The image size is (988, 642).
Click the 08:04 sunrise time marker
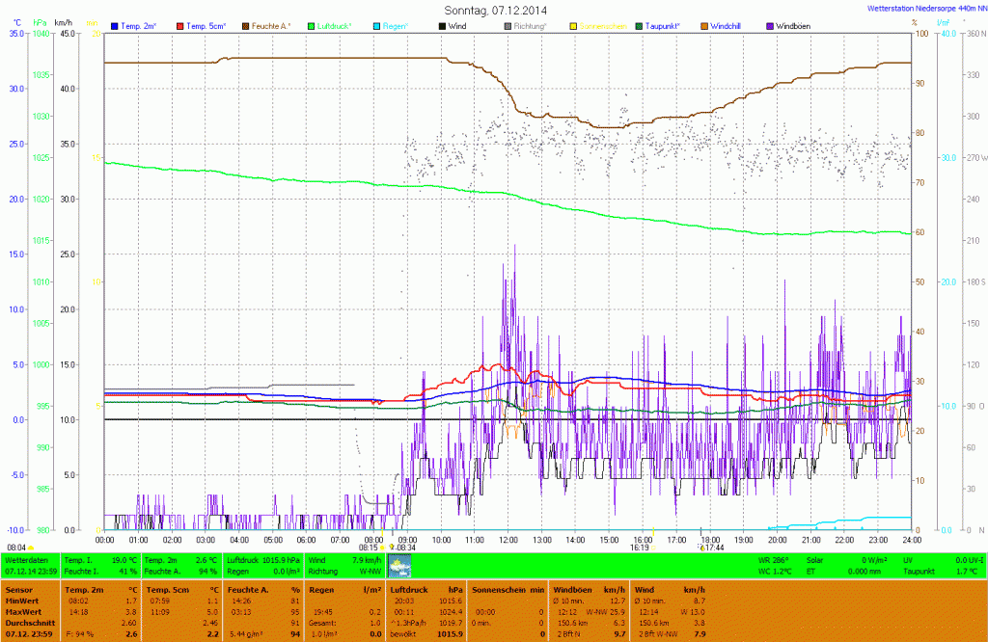pos(17,547)
